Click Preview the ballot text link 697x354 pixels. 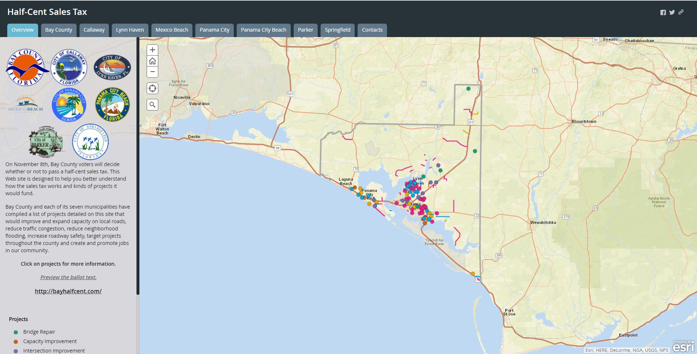tap(68, 277)
